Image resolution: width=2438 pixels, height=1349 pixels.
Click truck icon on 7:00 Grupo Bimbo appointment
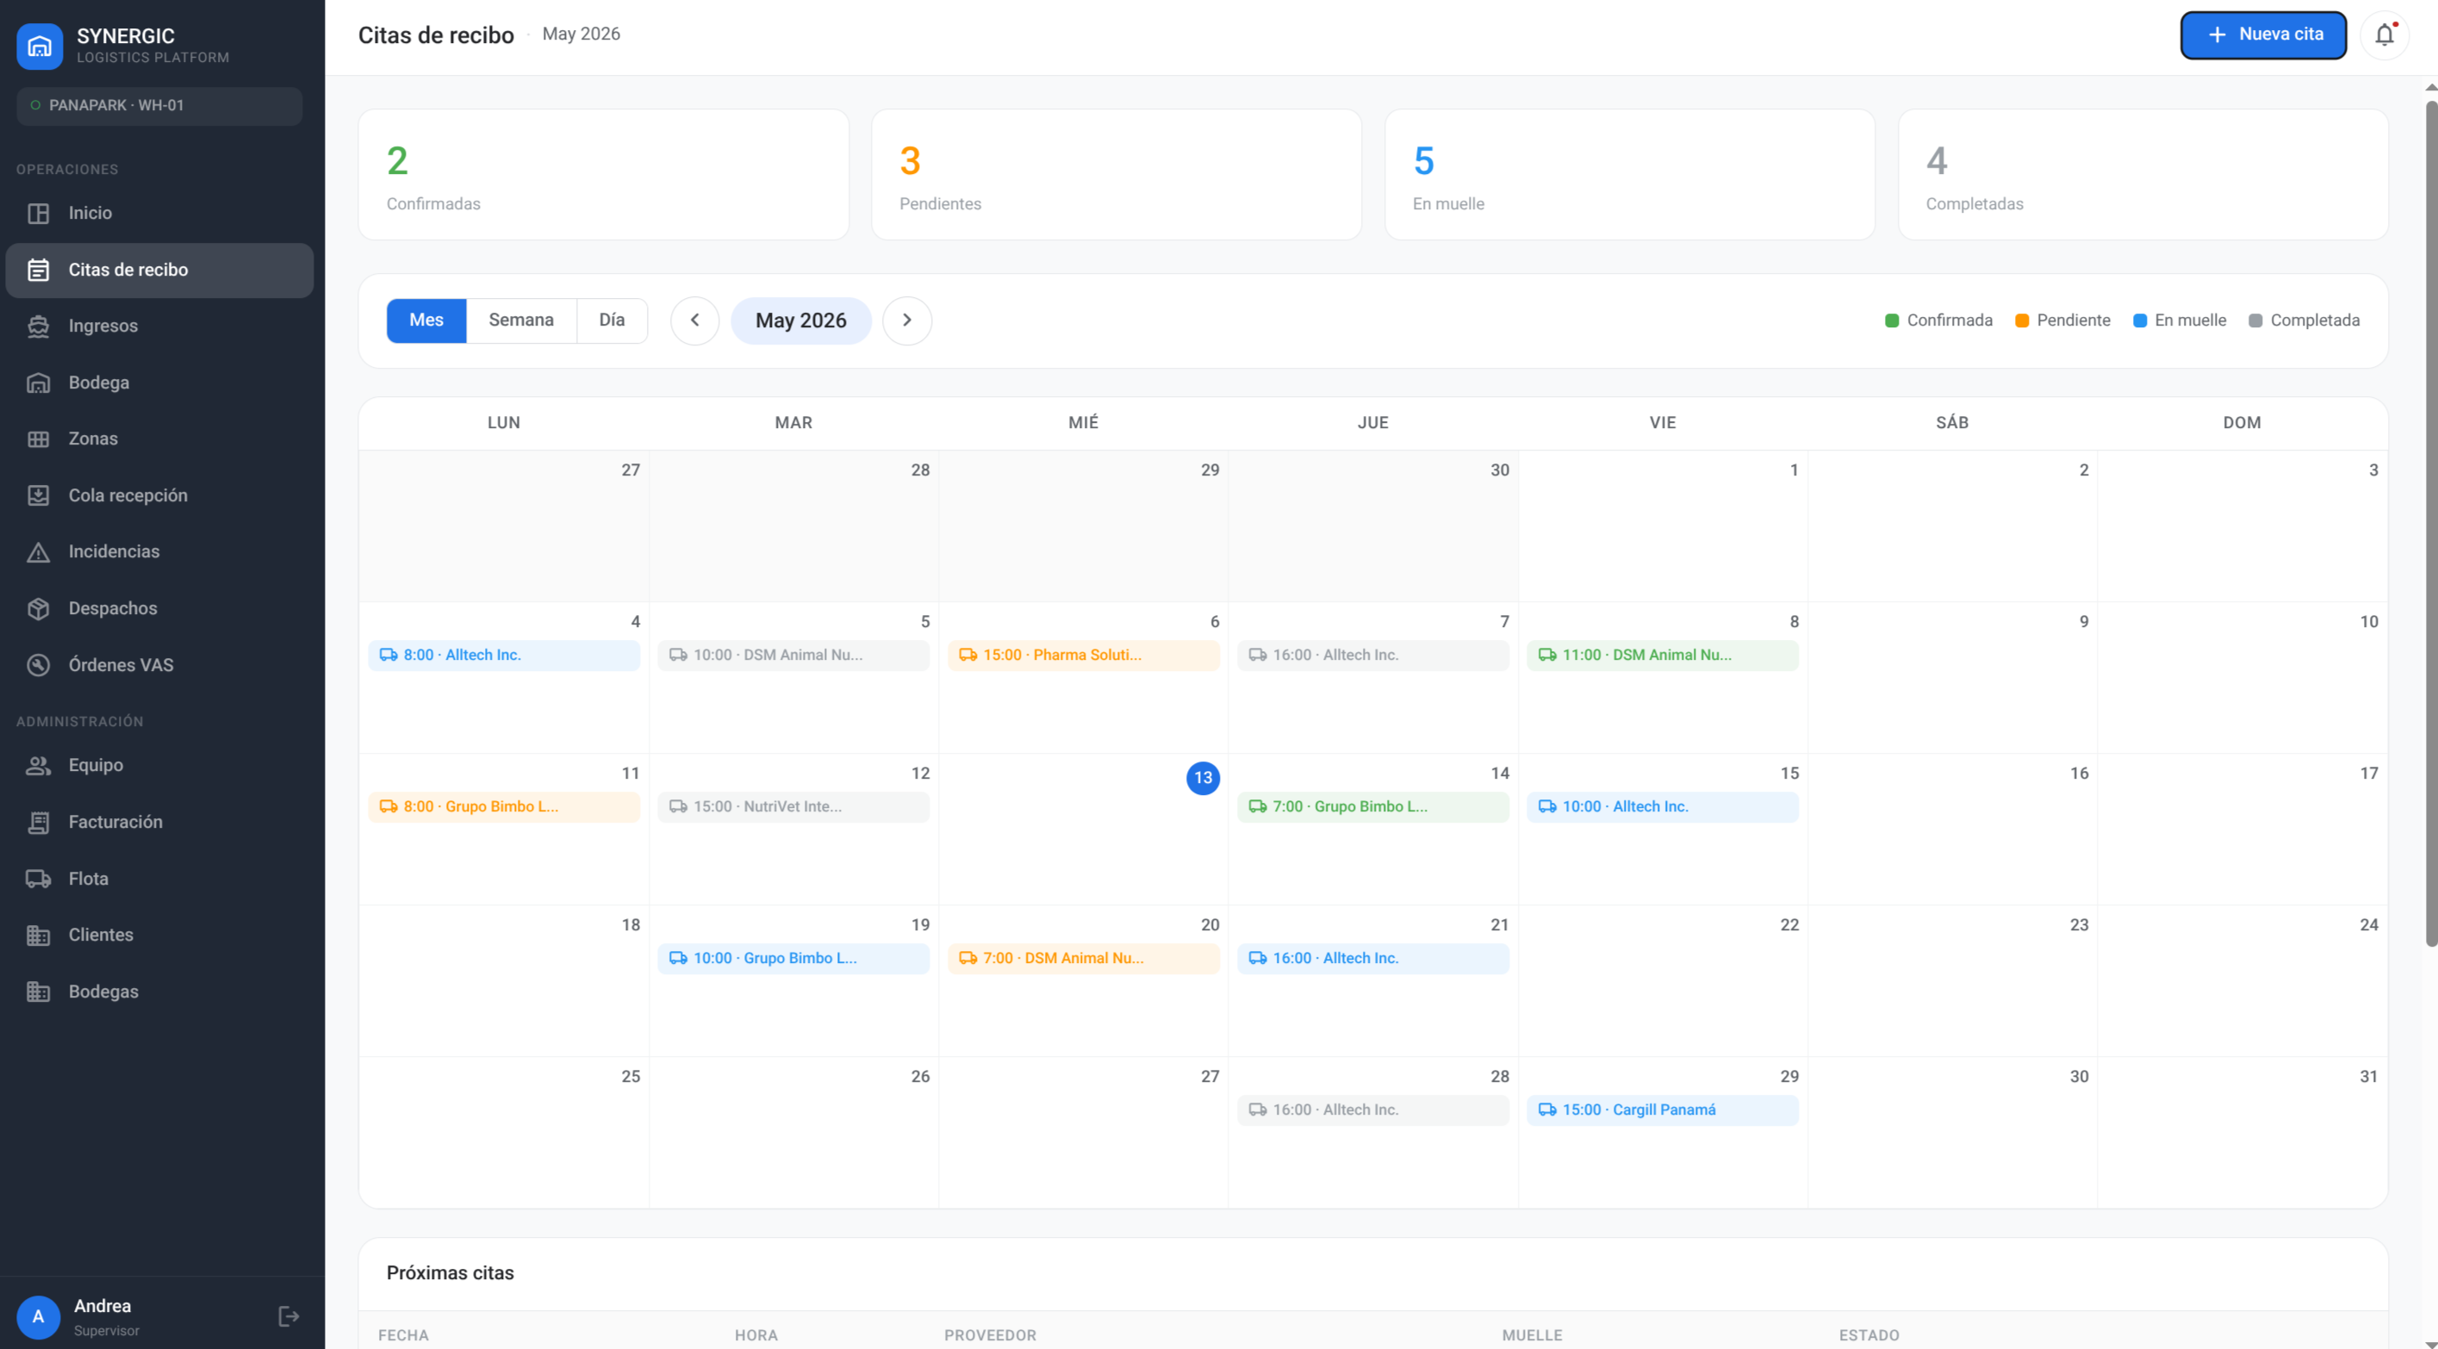tap(1257, 806)
